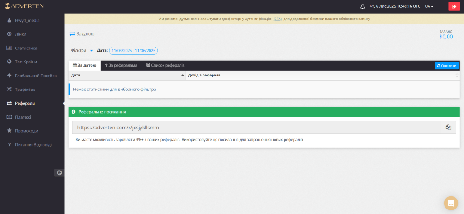Sort the table by Дата column
Viewport: 464px width, 214px height.
tap(127, 75)
